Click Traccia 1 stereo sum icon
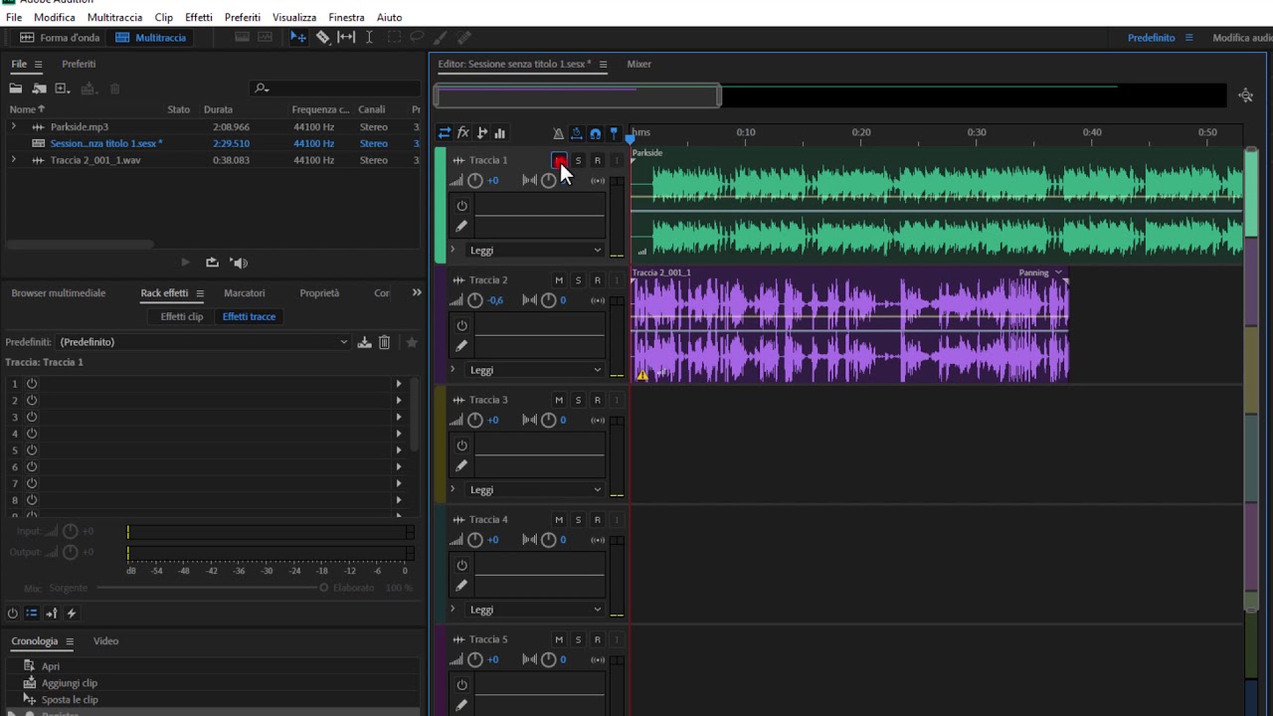Screen dimensions: 1273x716 [598, 181]
